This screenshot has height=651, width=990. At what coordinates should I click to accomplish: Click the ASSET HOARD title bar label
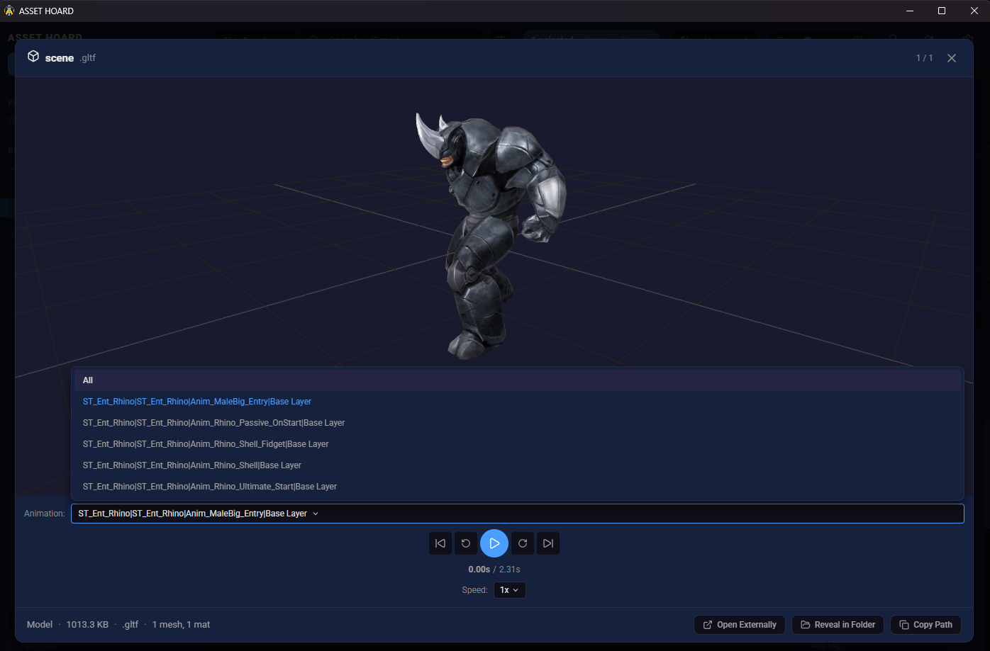click(x=47, y=11)
